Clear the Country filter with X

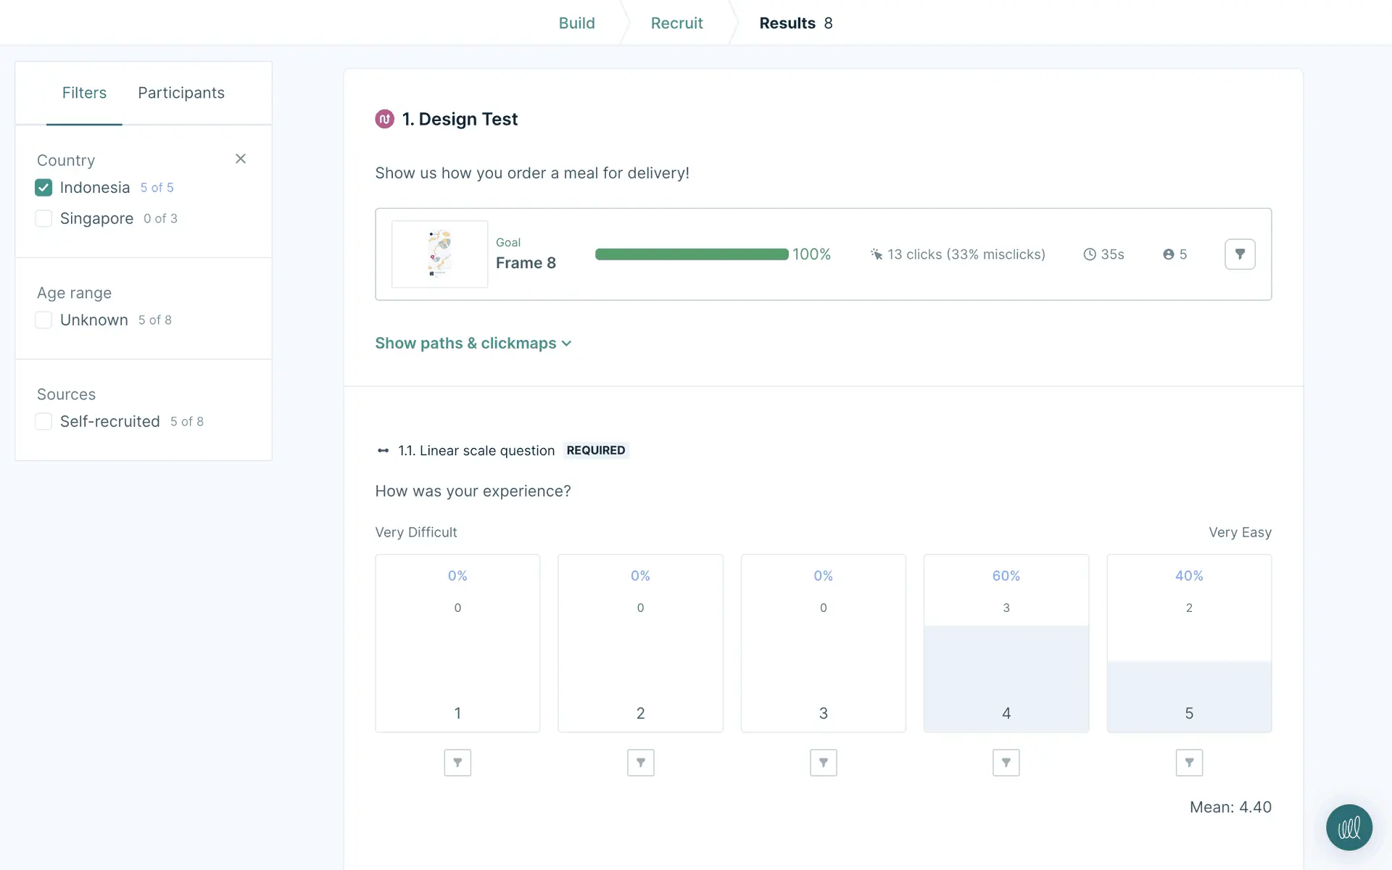[x=241, y=159]
